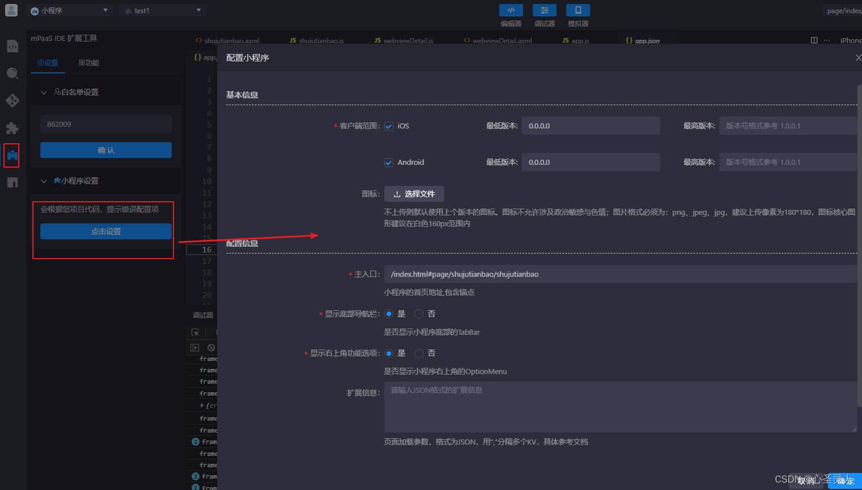
Task: Select 否 for 显示右上角功能选项
Action: [419, 354]
